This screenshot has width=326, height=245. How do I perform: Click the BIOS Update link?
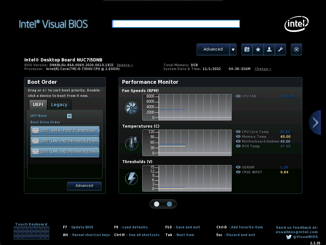click(x=125, y=65)
